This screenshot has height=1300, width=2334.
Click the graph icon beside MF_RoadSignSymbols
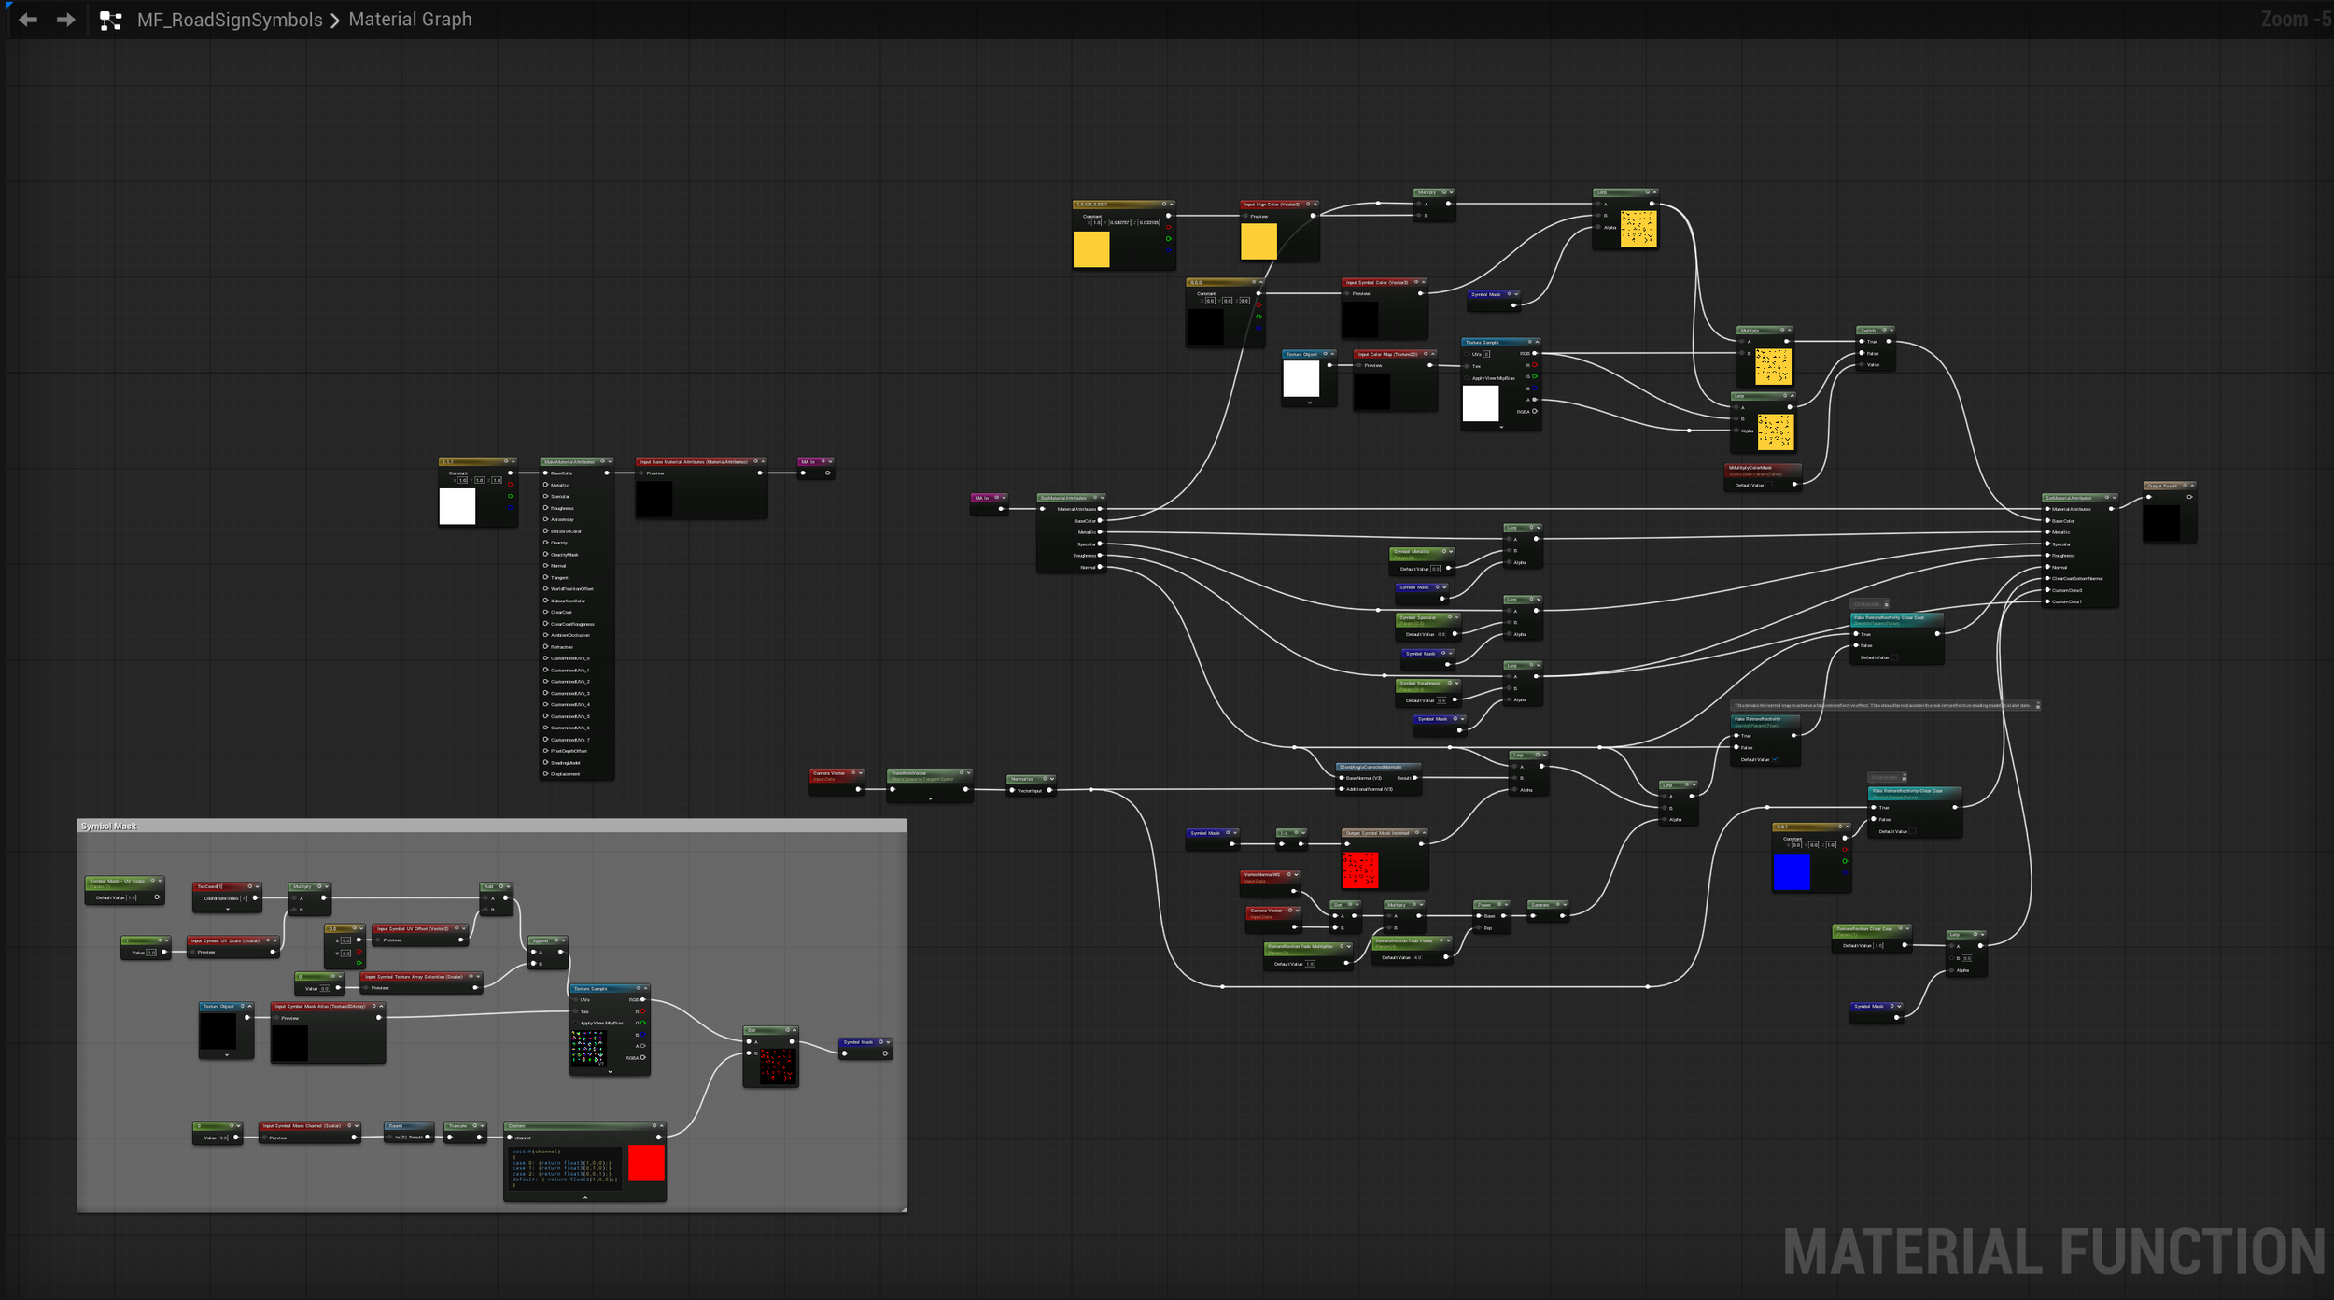click(x=110, y=21)
